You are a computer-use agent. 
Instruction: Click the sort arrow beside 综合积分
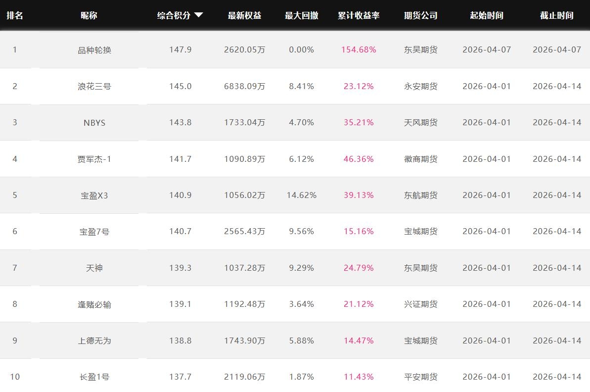[199, 15]
